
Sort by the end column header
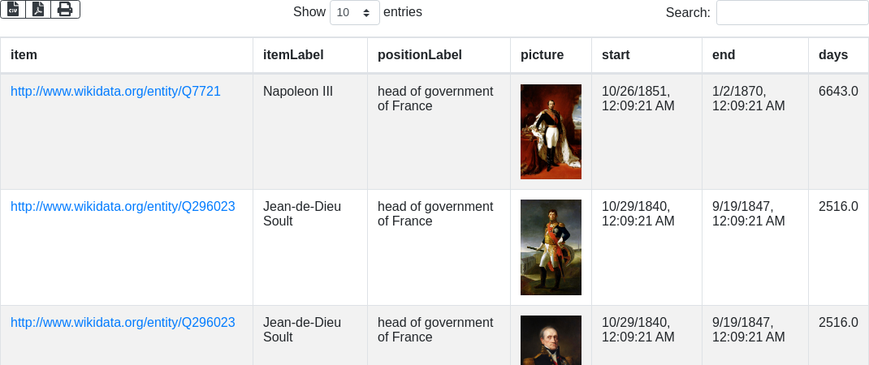point(724,55)
